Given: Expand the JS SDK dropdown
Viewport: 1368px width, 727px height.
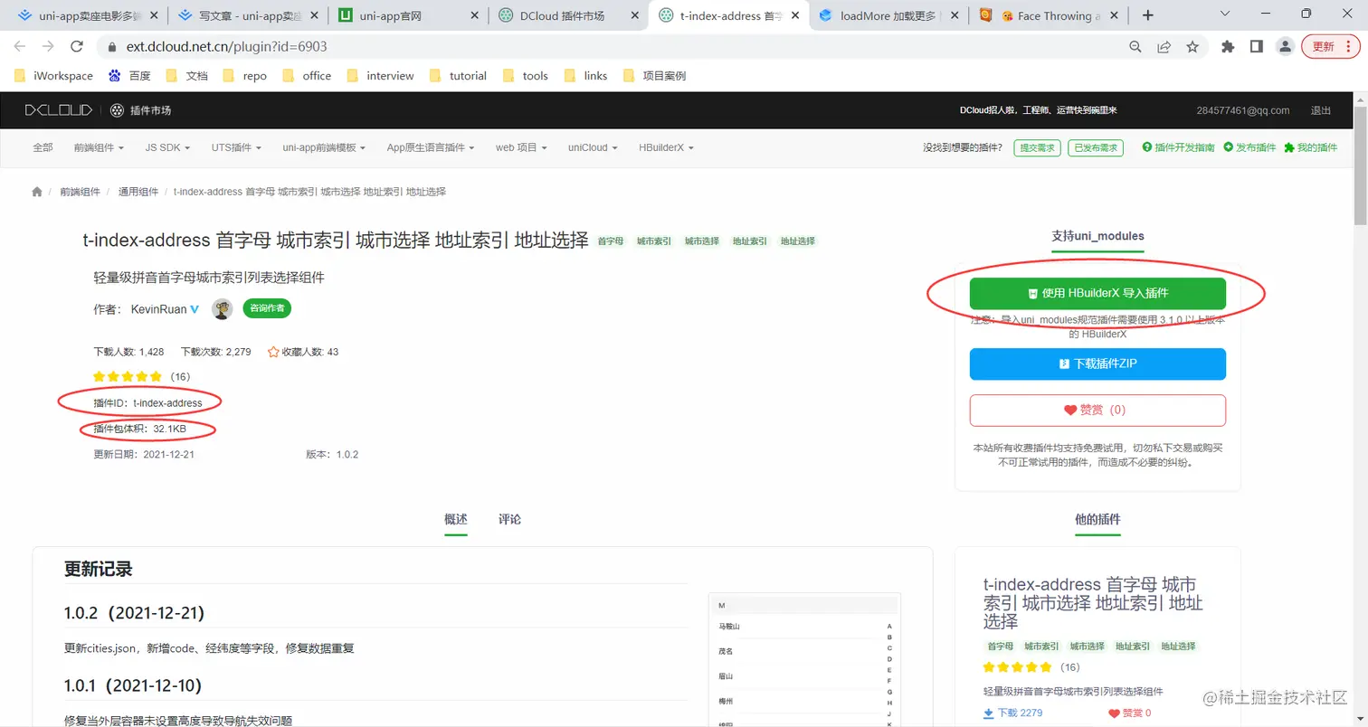Looking at the screenshot, I should (x=168, y=147).
